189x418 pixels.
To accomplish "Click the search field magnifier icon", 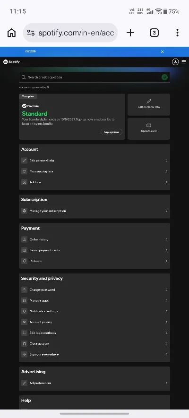I will tap(24, 77).
